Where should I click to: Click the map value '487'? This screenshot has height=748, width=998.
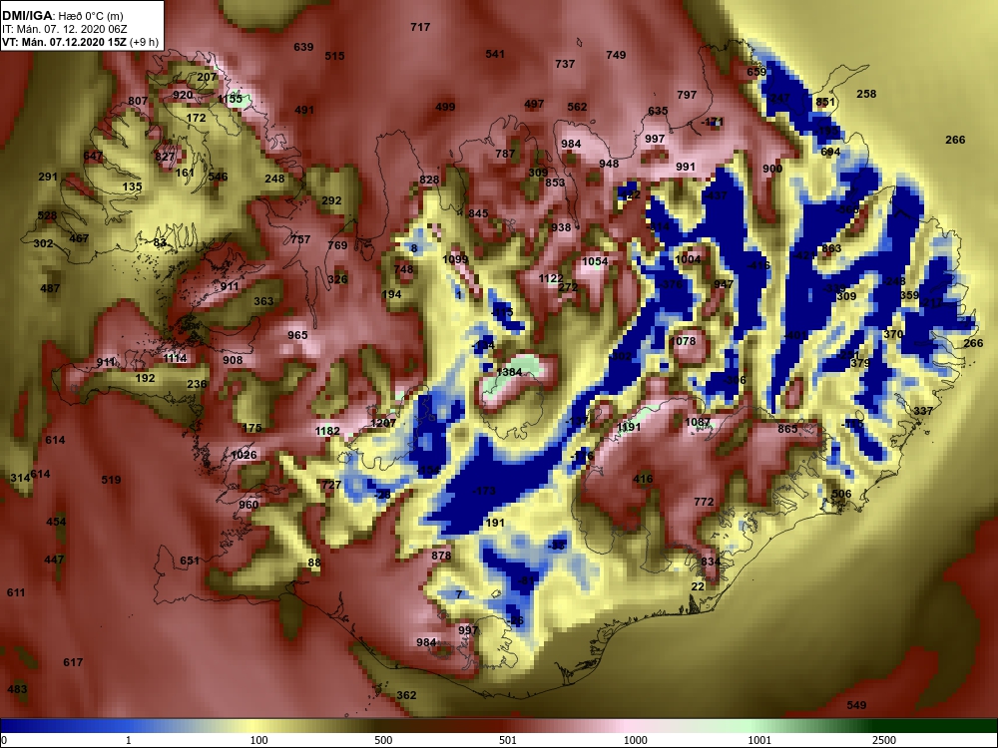[50, 289]
